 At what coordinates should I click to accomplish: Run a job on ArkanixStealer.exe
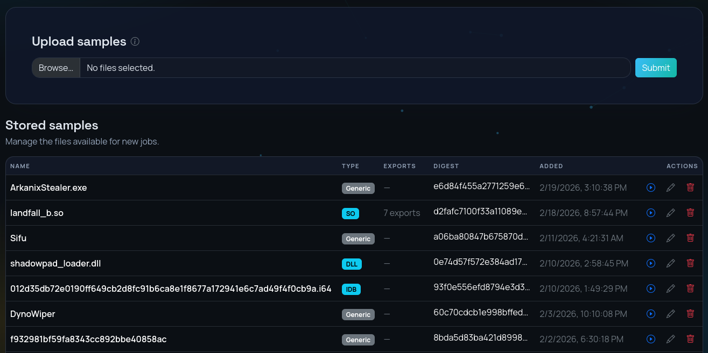(650, 188)
